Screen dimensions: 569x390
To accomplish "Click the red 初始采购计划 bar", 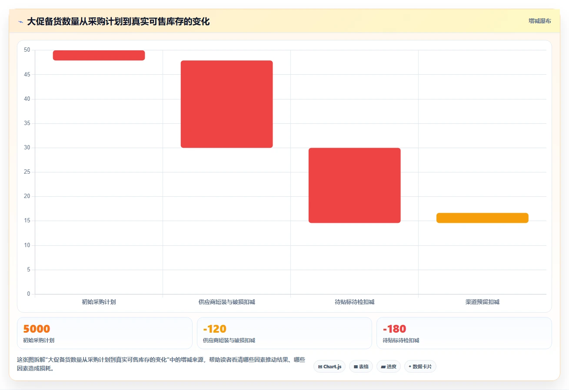I will point(99,55).
